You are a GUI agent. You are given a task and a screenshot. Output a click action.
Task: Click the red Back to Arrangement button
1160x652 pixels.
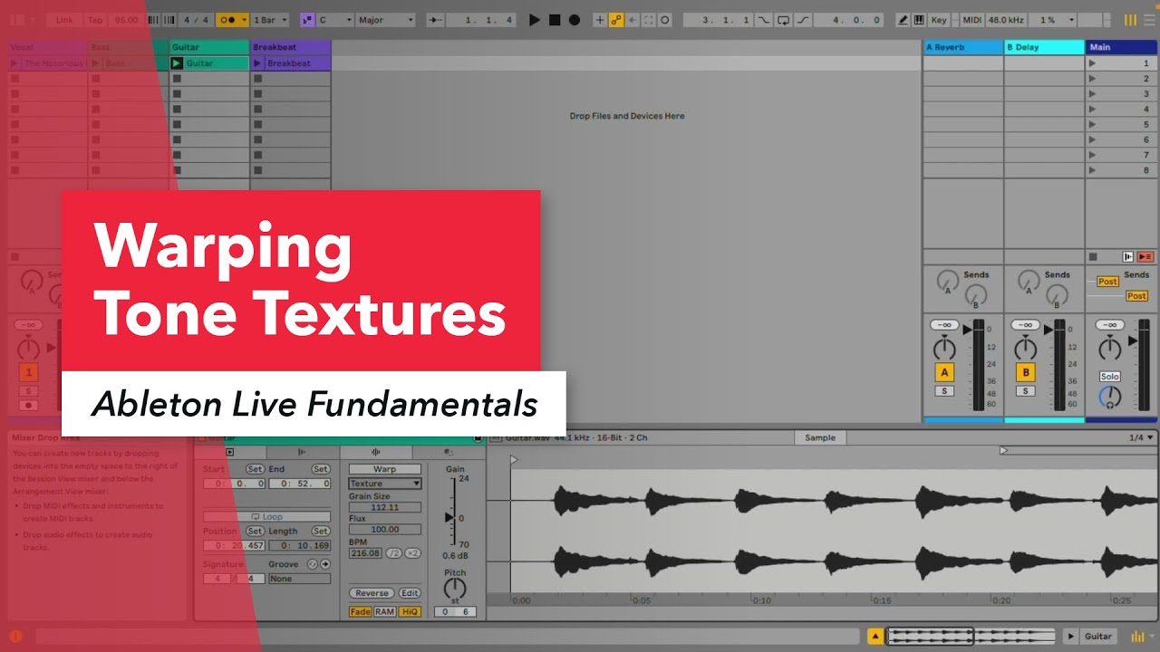click(1145, 257)
